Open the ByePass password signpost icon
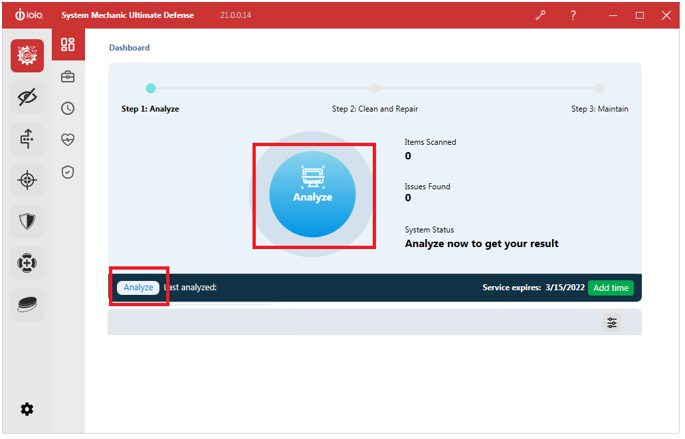 27,139
